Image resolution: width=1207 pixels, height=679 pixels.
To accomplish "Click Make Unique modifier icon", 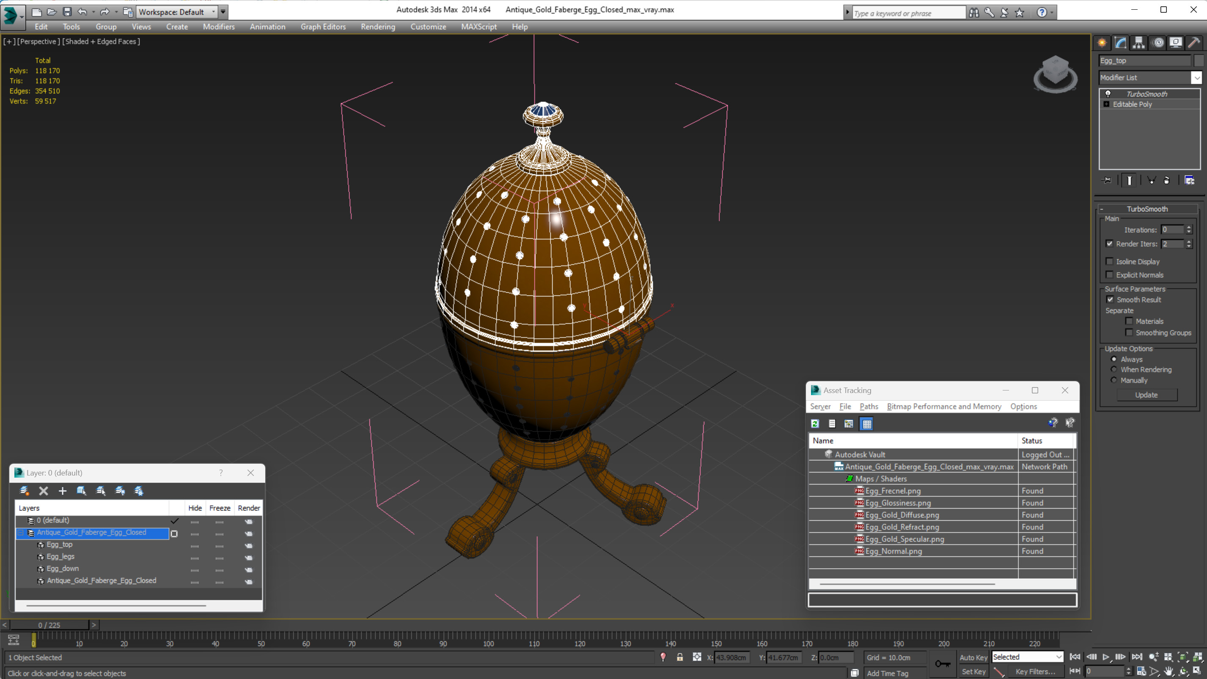I will pyautogui.click(x=1151, y=180).
